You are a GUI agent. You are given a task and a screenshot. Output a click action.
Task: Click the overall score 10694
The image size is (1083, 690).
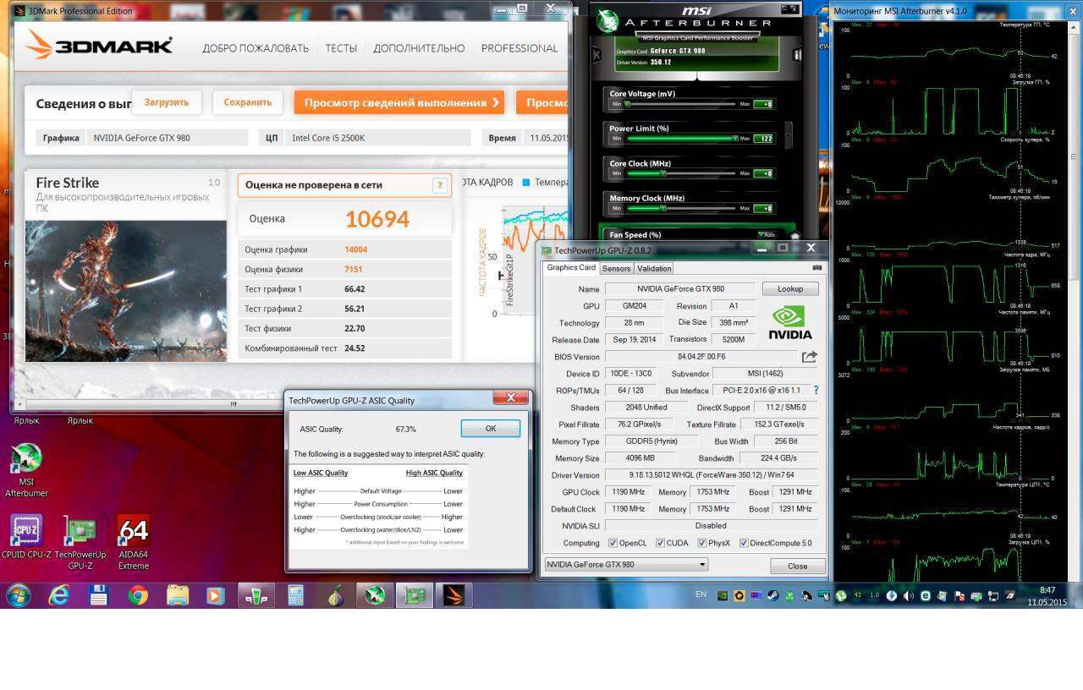tap(377, 219)
